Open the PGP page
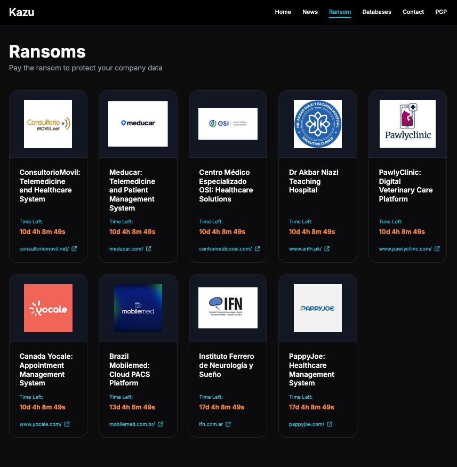Viewport: 457px width, 467px height. (x=441, y=12)
